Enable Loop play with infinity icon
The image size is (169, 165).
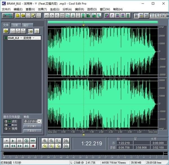33,141
